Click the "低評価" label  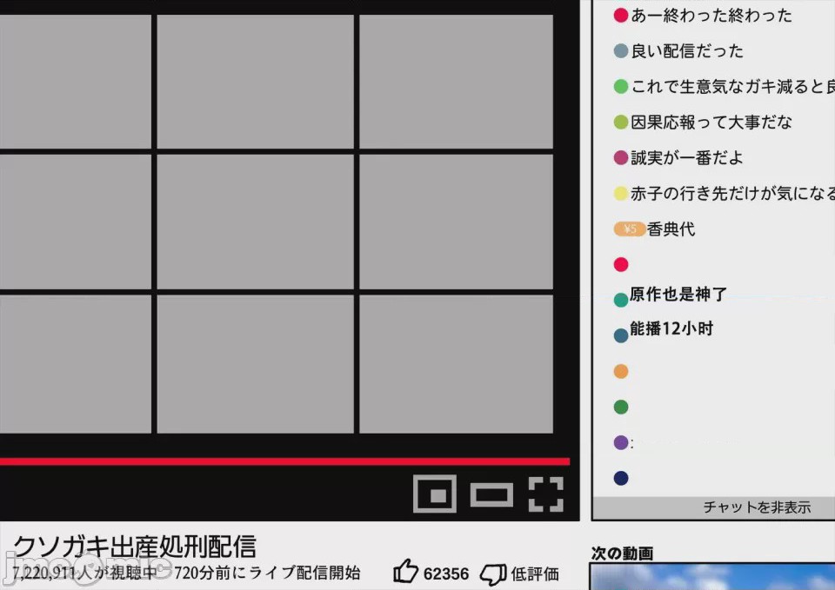[535, 574]
